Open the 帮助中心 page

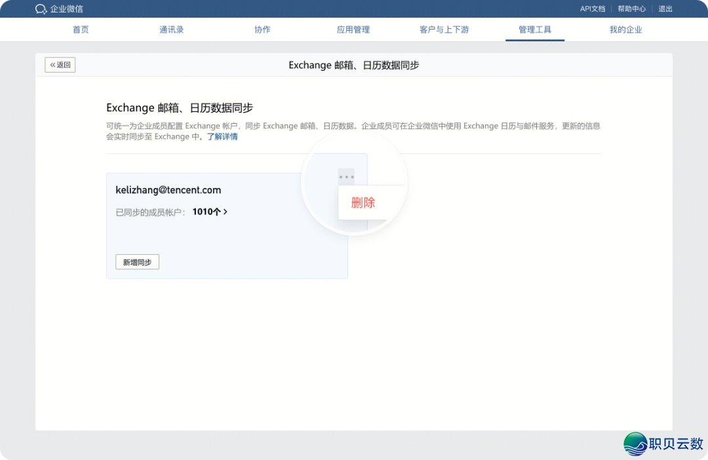pos(631,9)
